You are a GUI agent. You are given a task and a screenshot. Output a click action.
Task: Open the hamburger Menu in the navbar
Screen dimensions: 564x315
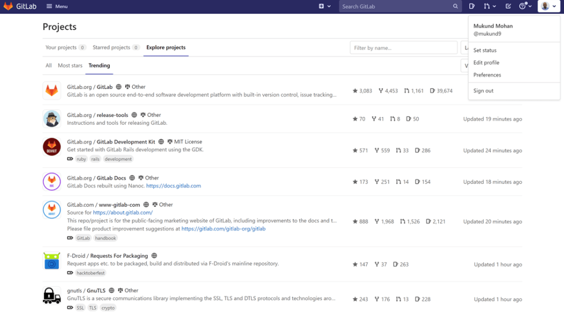[x=57, y=7]
